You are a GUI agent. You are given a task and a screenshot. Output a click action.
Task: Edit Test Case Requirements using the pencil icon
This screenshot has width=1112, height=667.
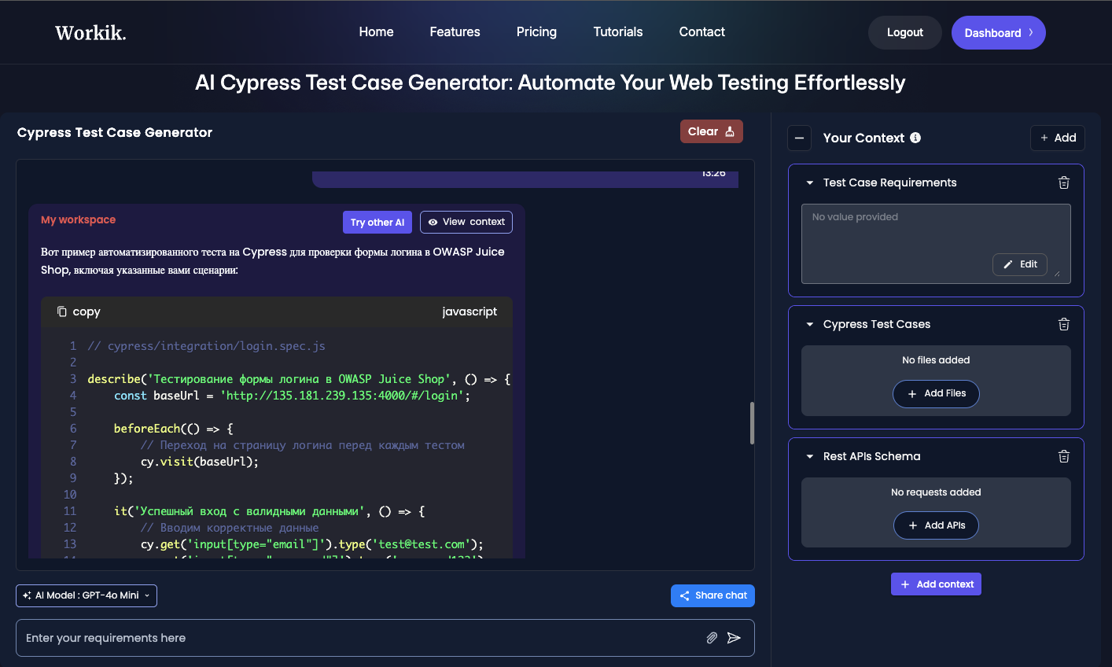coord(1019,264)
